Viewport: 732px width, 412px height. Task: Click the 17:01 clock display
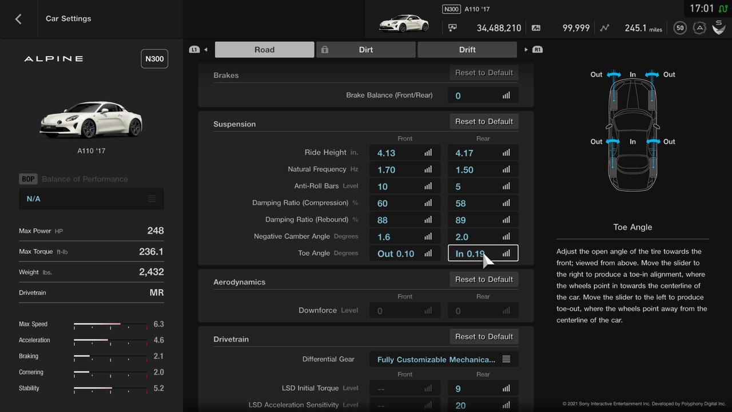point(702,9)
